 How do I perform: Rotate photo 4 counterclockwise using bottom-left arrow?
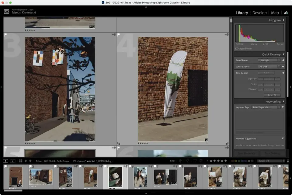click(119, 143)
